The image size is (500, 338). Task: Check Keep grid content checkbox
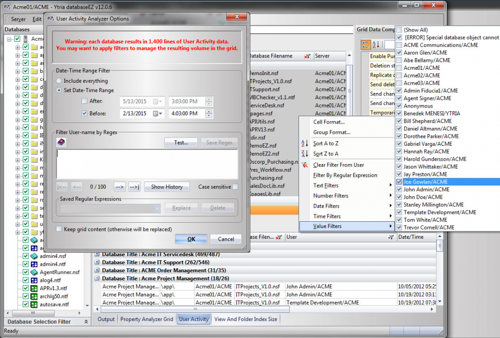(59, 229)
